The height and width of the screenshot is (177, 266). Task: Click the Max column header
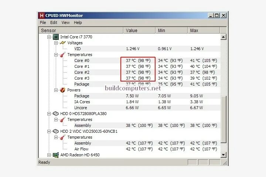pyautogui.click(x=204, y=30)
